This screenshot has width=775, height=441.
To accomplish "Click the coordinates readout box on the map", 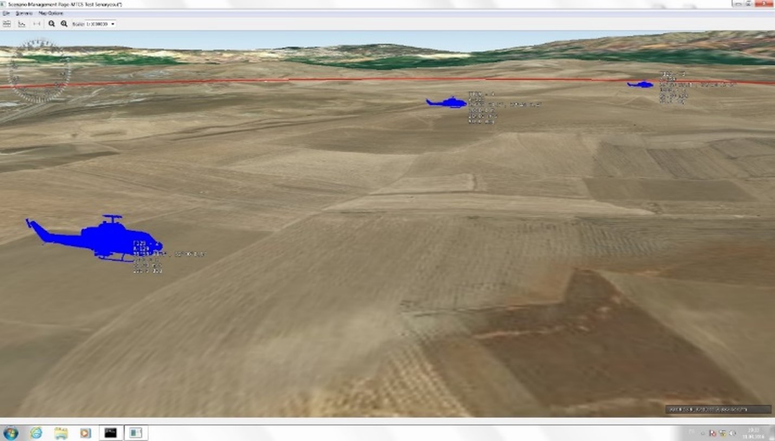I will point(718,410).
